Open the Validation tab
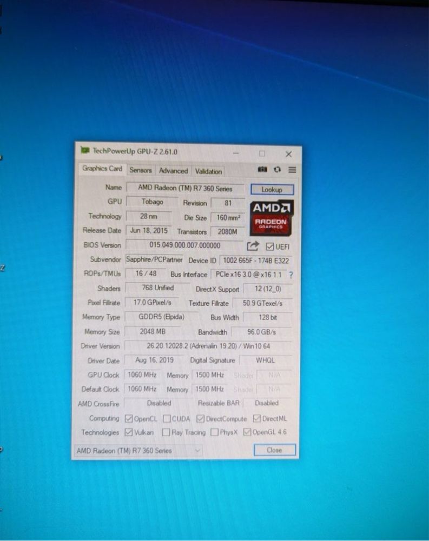This screenshot has height=541, width=429. coord(208,171)
